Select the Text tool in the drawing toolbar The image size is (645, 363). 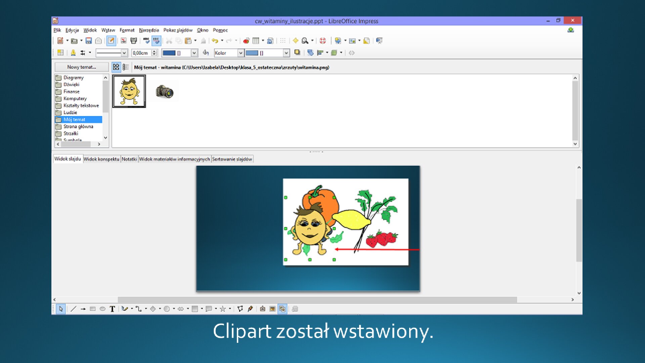click(x=113, y=309)
